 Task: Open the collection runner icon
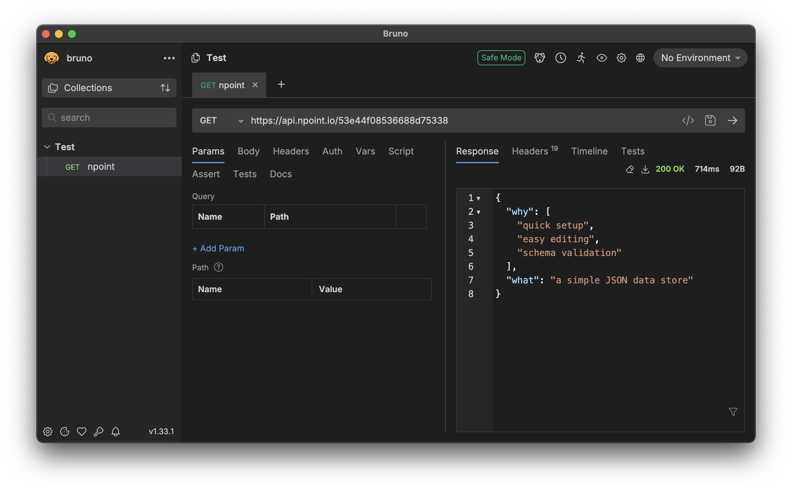point(581,58)
